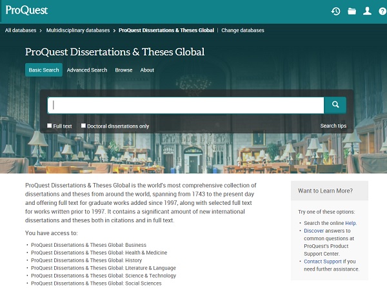Check Doctoral dissertations only option
This screenshot has height=288, width=387.
[x=83, y=126]
